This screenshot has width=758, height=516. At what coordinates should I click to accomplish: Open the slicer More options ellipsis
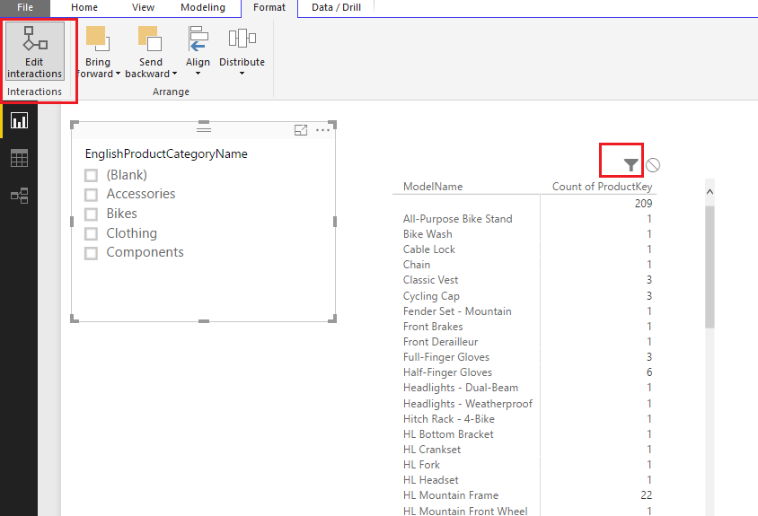[x=322, y=130]
